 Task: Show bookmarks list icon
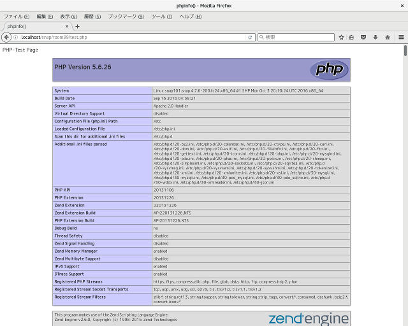point(351,37)
